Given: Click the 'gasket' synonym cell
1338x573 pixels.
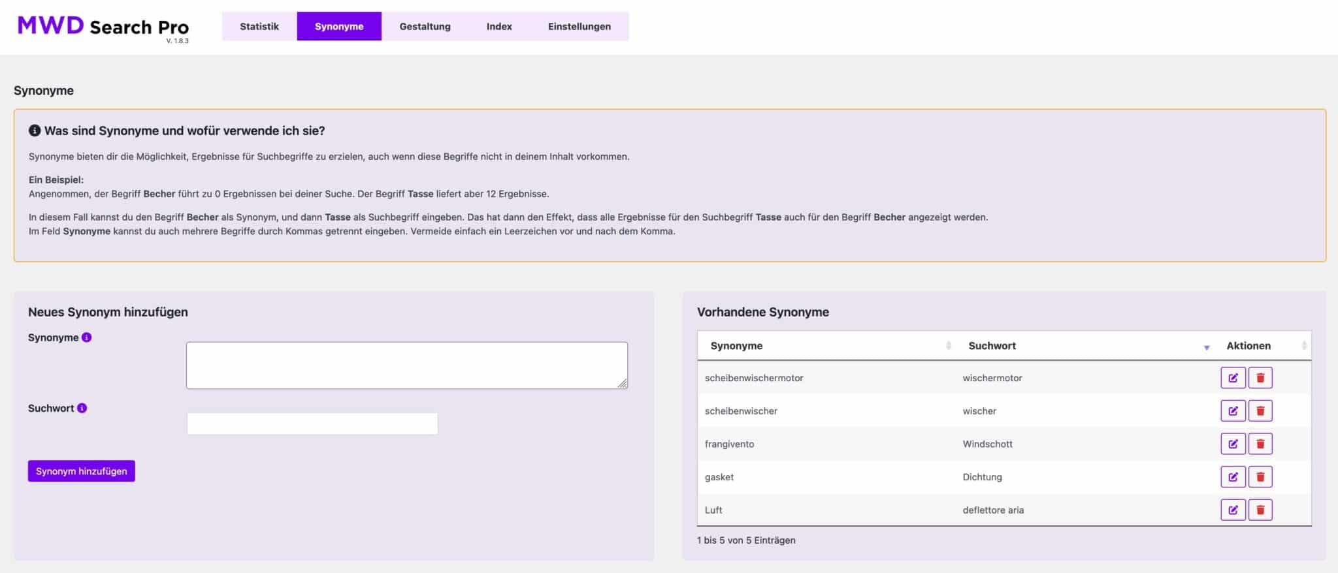Looking at the screenshot, I should point(719,477).
